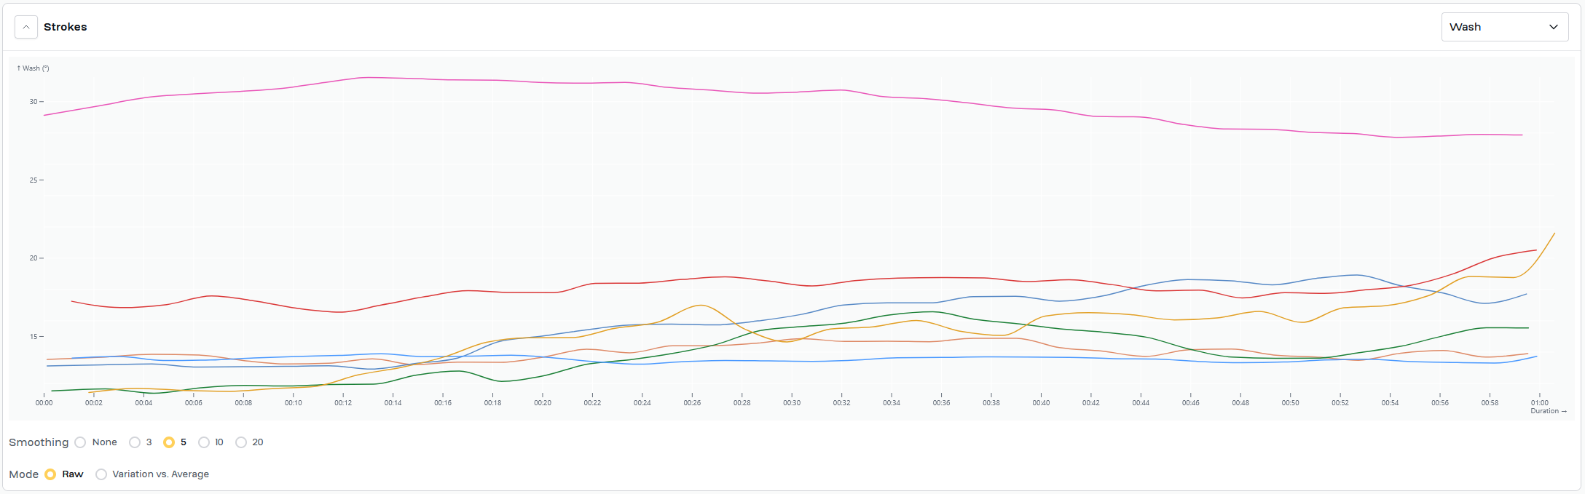
Task: Click the 00:00 tick on the Duration axis
Action: pyautogui.click(x=44, y=402)
